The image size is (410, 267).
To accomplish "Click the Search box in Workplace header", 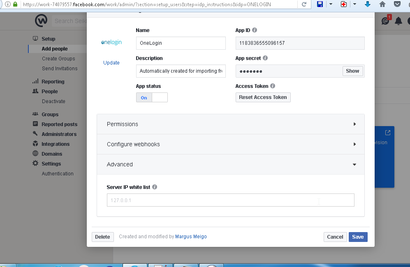I will pyautogui.click(x=69, y=21).
